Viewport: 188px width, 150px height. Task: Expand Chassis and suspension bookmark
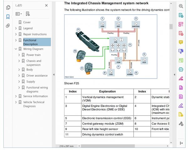point(19,61)
